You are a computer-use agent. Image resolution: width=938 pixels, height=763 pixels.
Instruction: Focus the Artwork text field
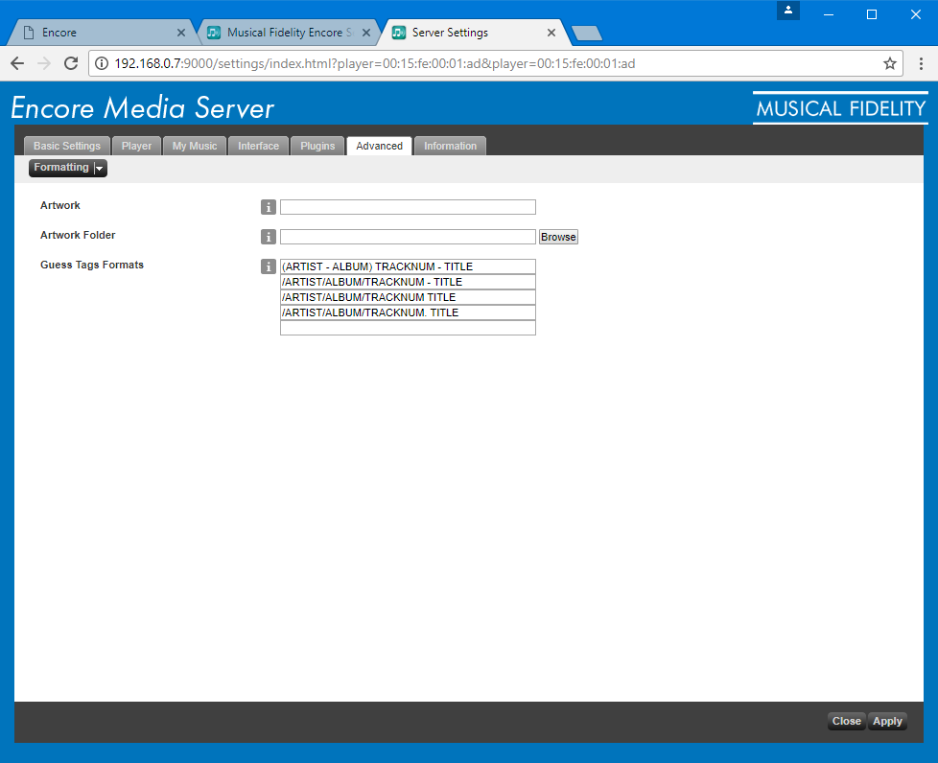click(x=408, y=207)
